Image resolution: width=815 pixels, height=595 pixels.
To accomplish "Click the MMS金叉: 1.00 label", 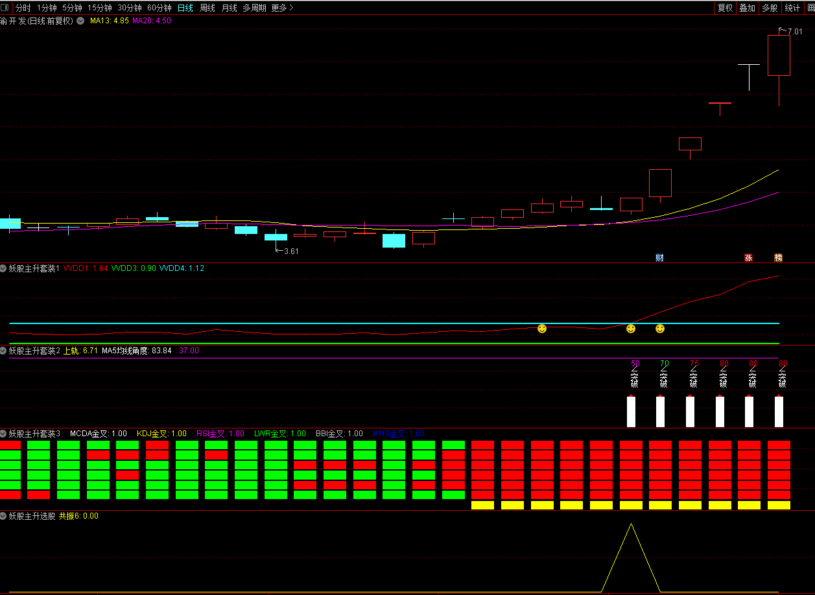I will [399, 434].
